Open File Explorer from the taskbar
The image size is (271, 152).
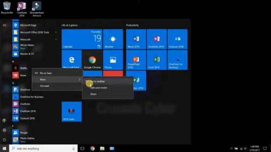102,148
